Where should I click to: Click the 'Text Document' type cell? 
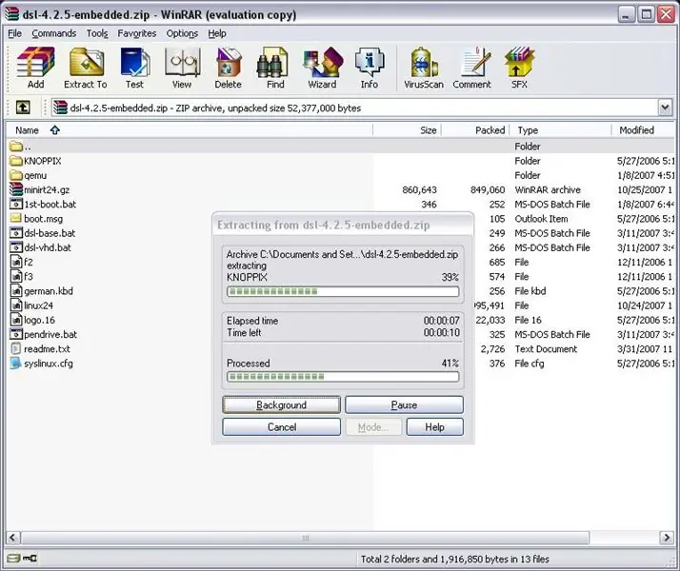546,348
